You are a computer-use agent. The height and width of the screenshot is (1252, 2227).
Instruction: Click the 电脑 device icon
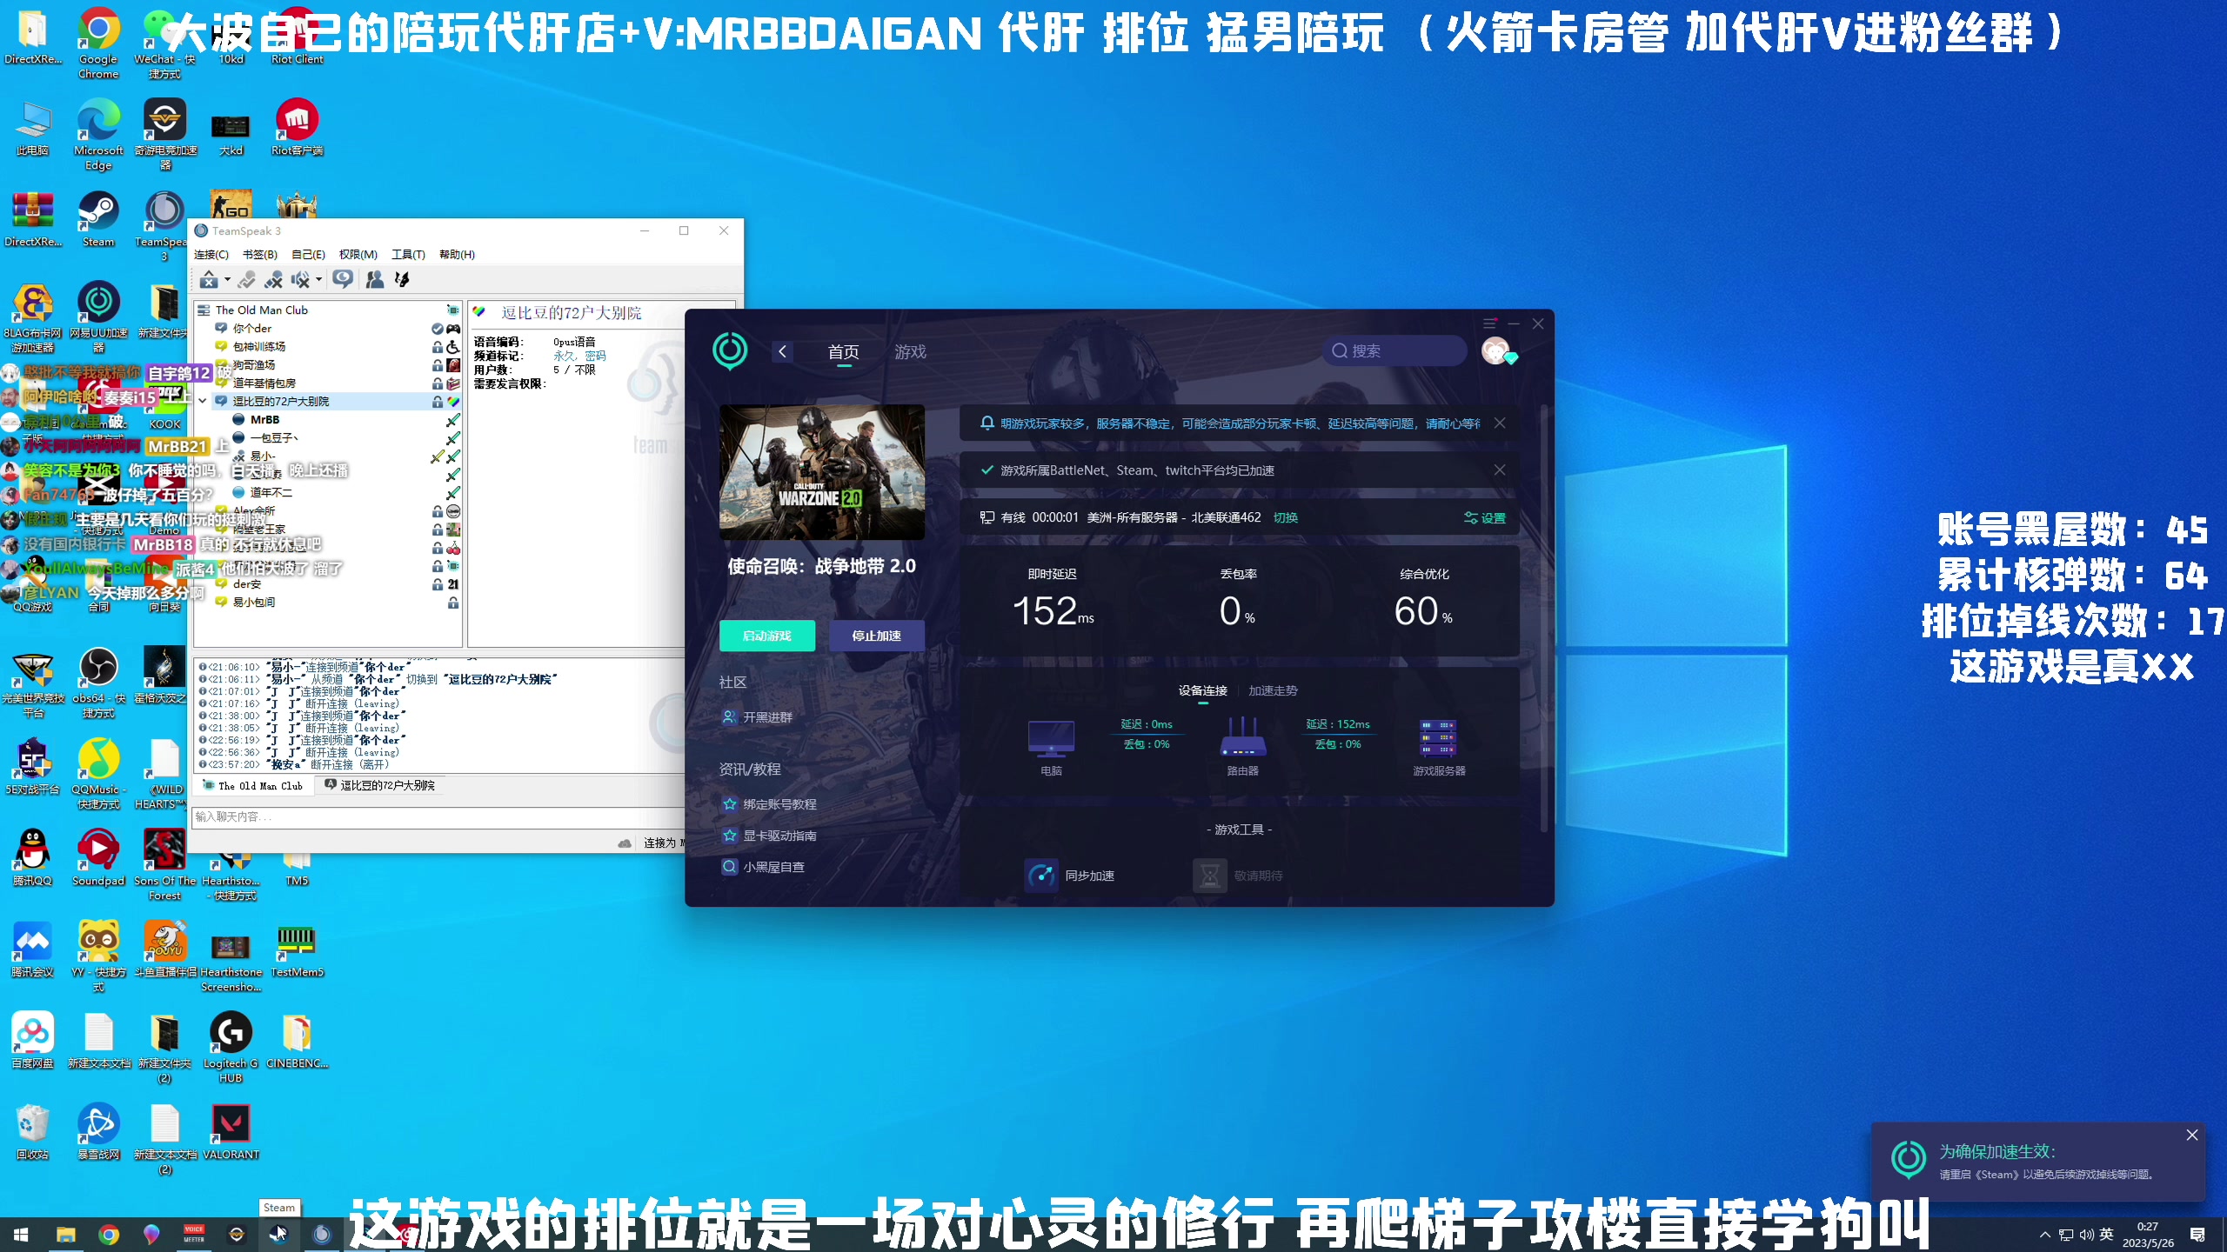click(x=1051, y=739)
